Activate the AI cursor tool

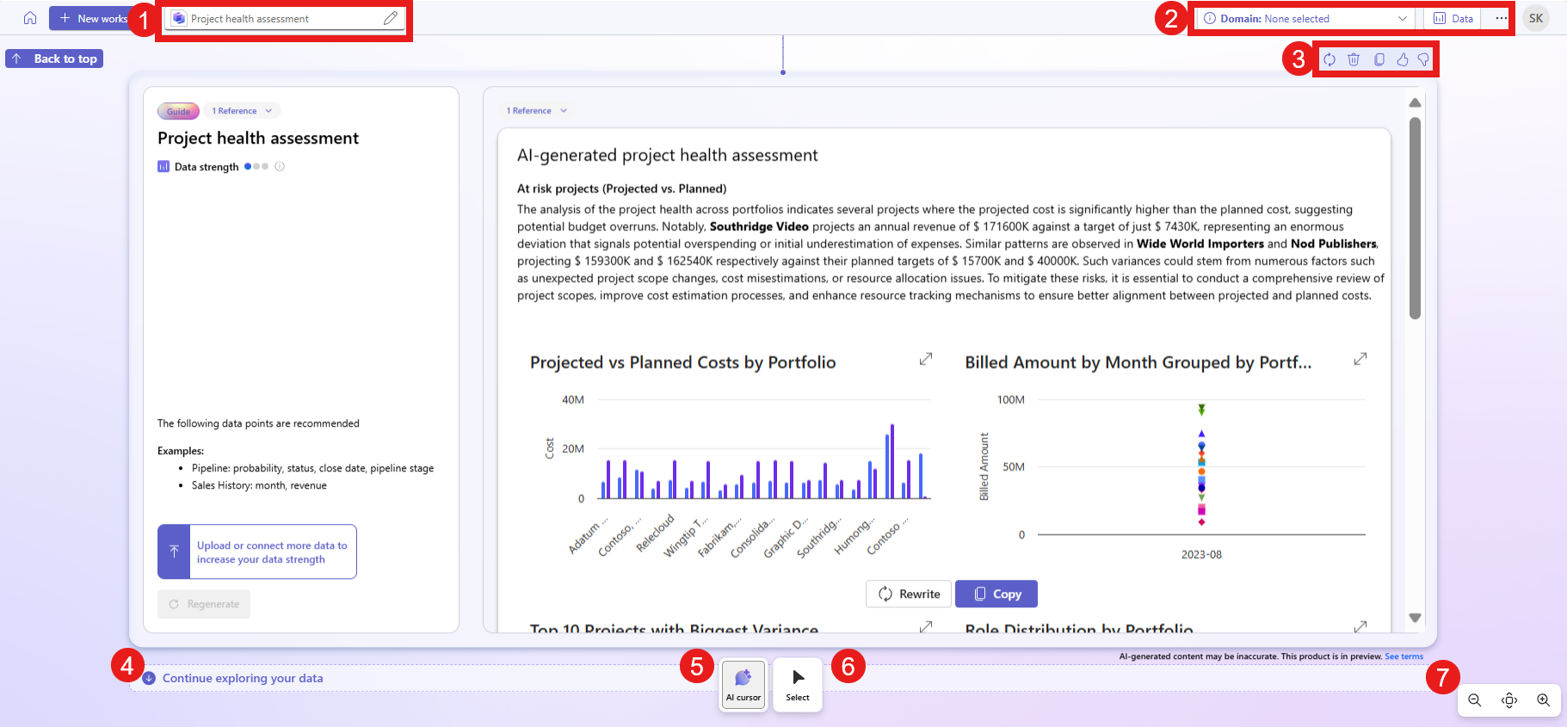(x=743, y=685)
